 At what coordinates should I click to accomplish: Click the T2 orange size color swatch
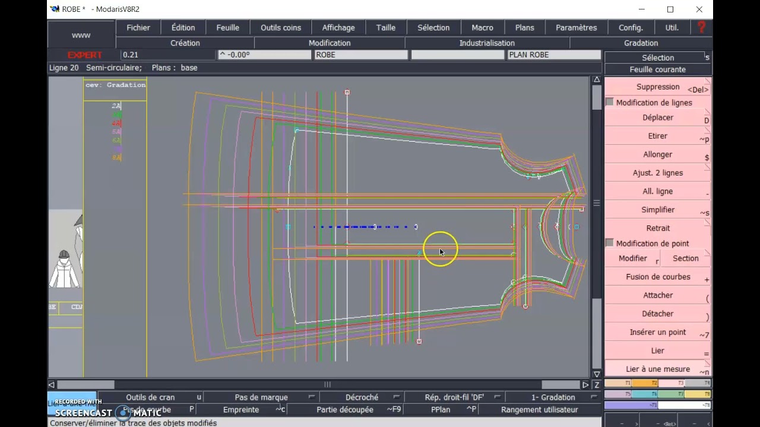645,384
